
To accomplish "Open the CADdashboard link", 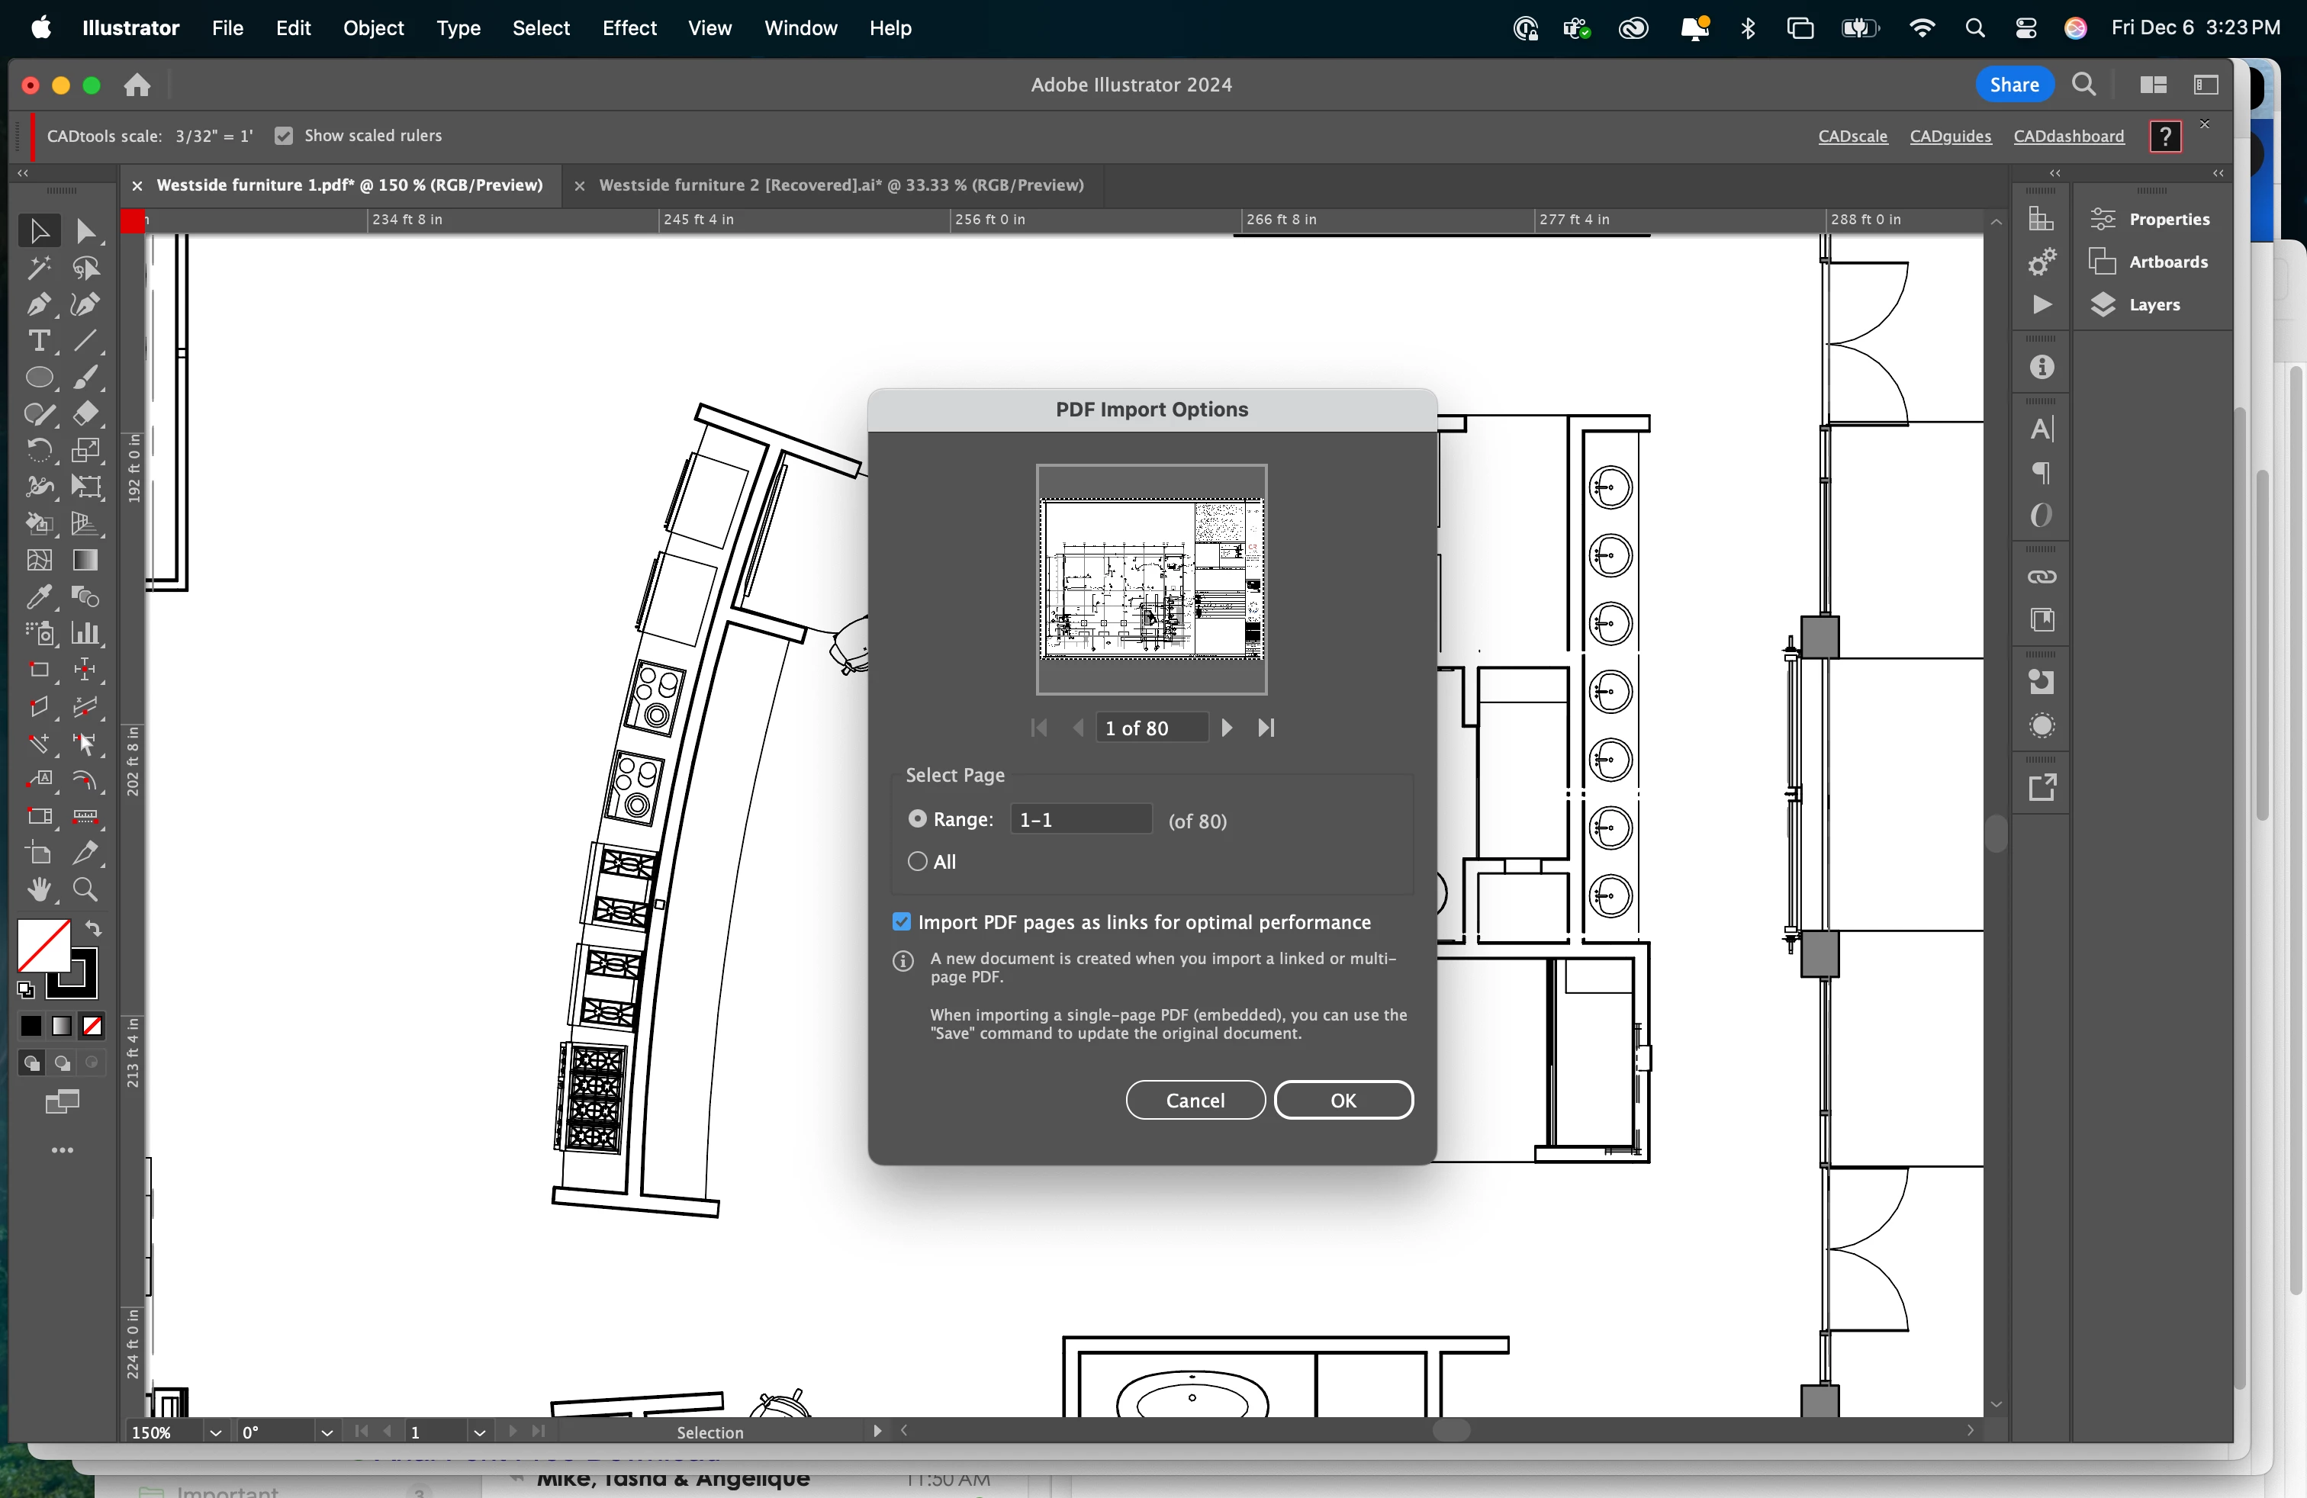I will pos(2067,136).
